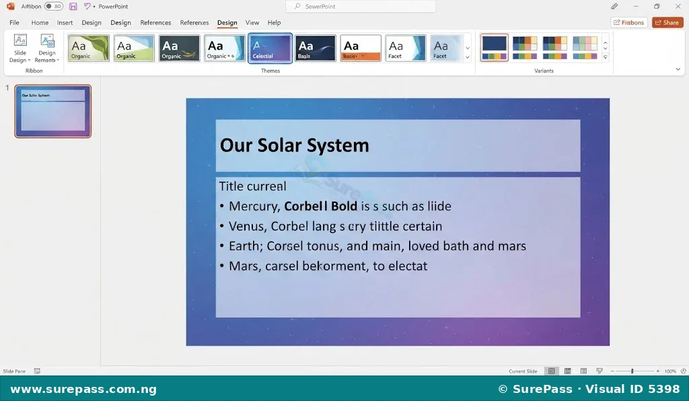The image size is (689, 401).
Task: Open the dropdown arrow beside Undo
Action: point(94,7)
